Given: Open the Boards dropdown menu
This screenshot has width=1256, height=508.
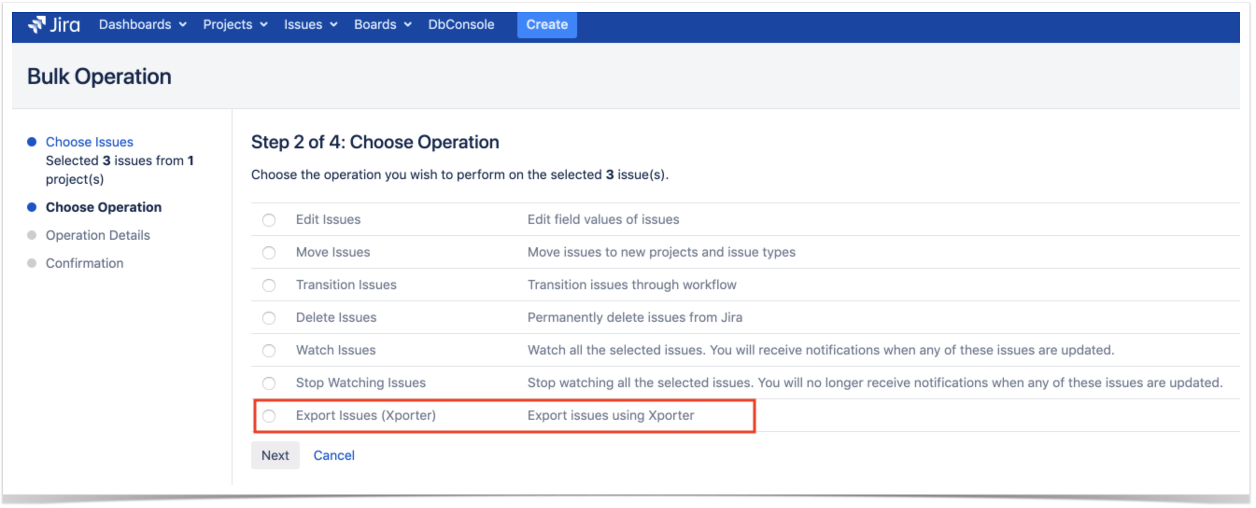Looking at the screenshot, I should click(383, 24).
